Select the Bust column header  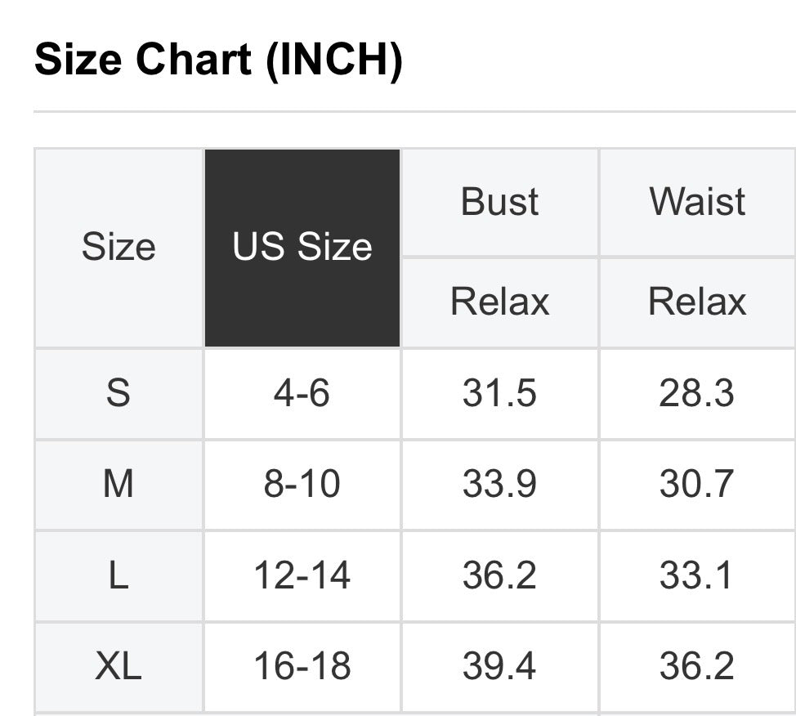[x=499, y=203]
